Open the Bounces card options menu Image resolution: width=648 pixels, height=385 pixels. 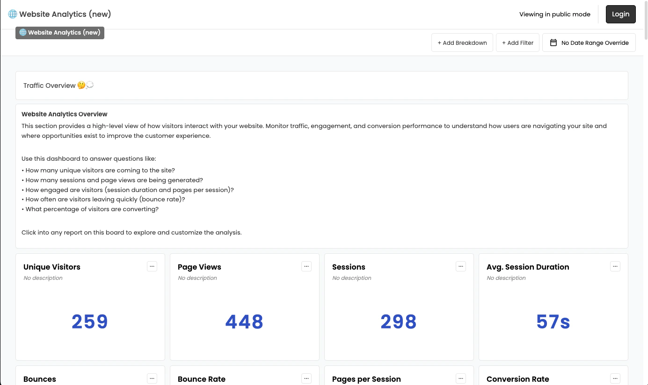pos(152,378)
